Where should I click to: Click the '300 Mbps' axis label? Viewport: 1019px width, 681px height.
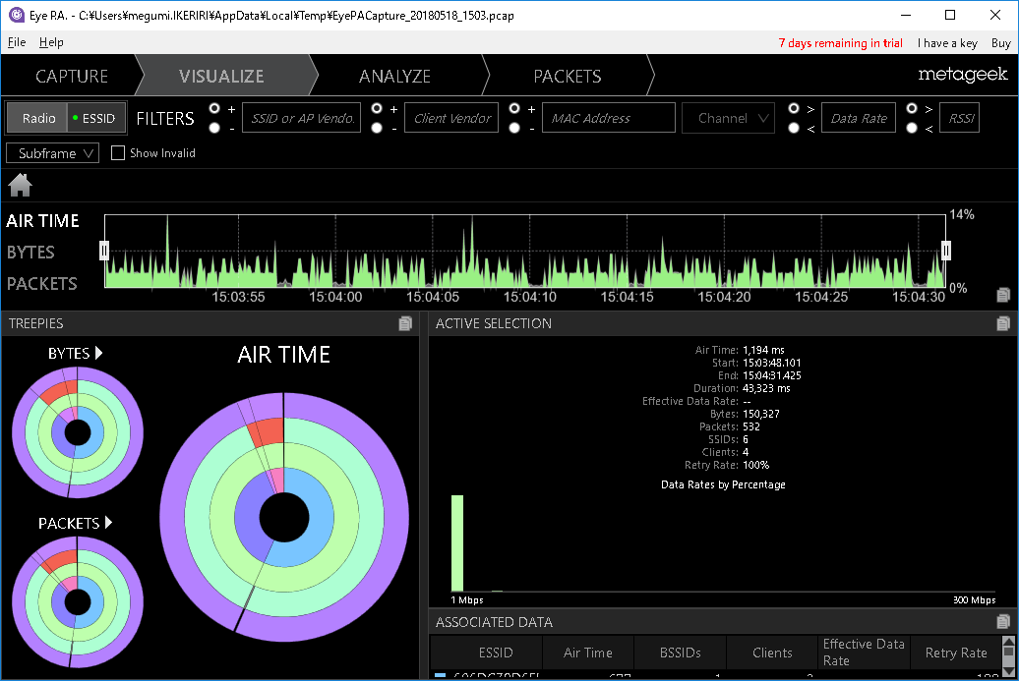974,599
